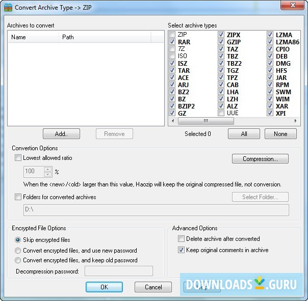This screenshot has height=301, width=308.
Task: Cancel the convert dialog
Action: coord(153,287)
